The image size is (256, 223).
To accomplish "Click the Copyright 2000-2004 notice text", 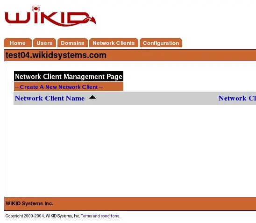I will [43, 216].
